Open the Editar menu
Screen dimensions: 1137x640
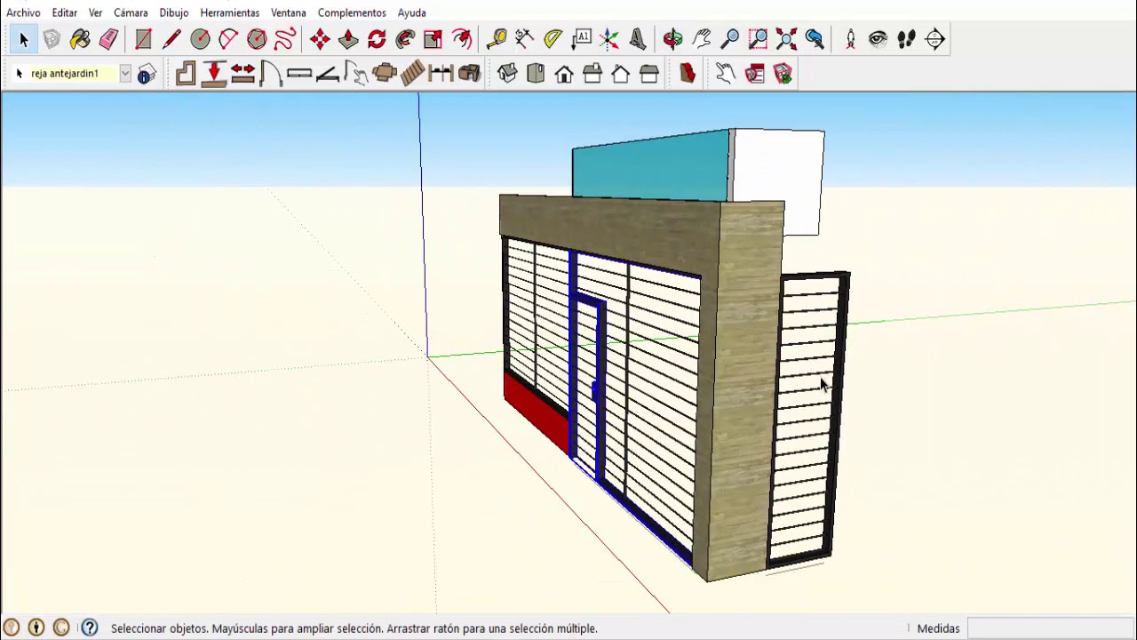[x=64, y=12]
